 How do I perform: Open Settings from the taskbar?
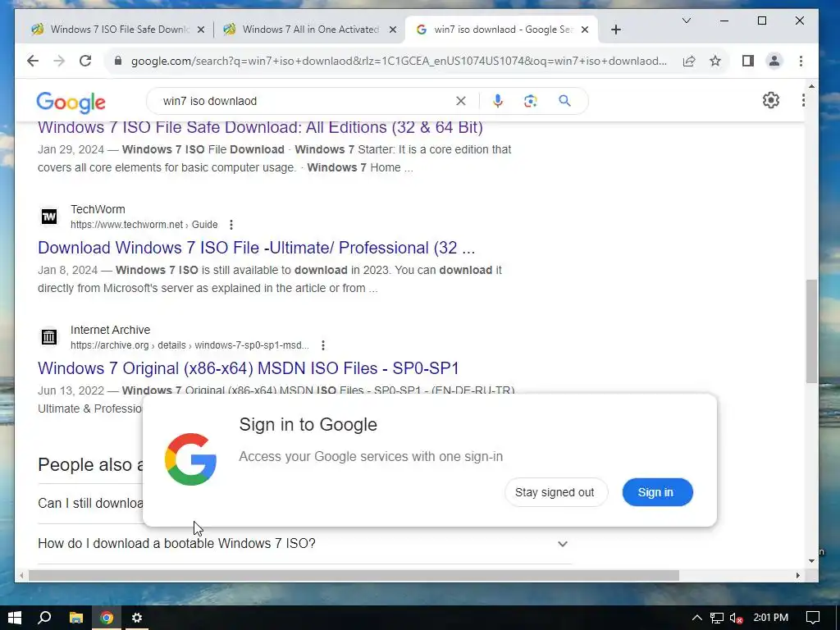click(x=137, y=618)
